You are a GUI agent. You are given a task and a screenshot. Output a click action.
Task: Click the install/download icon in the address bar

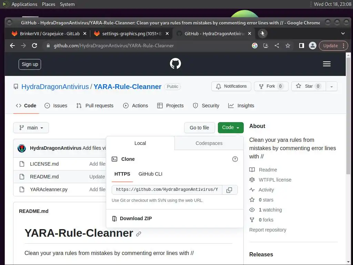pyautogui.click(x=266, y=46)
